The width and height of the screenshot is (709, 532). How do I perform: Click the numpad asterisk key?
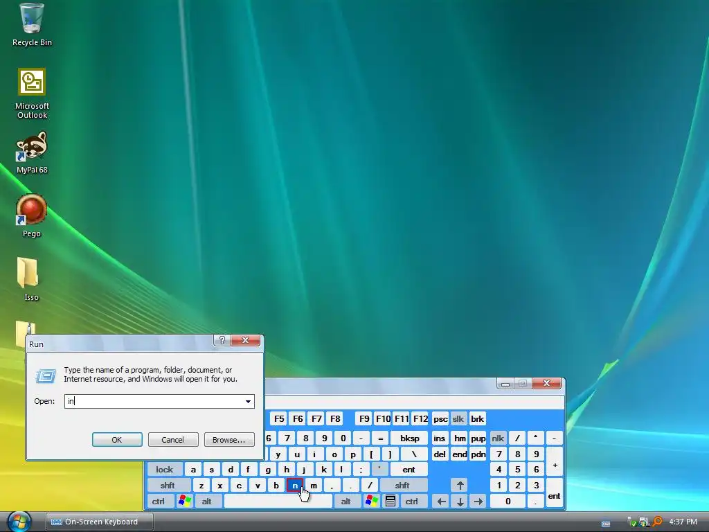click(536, 438)
